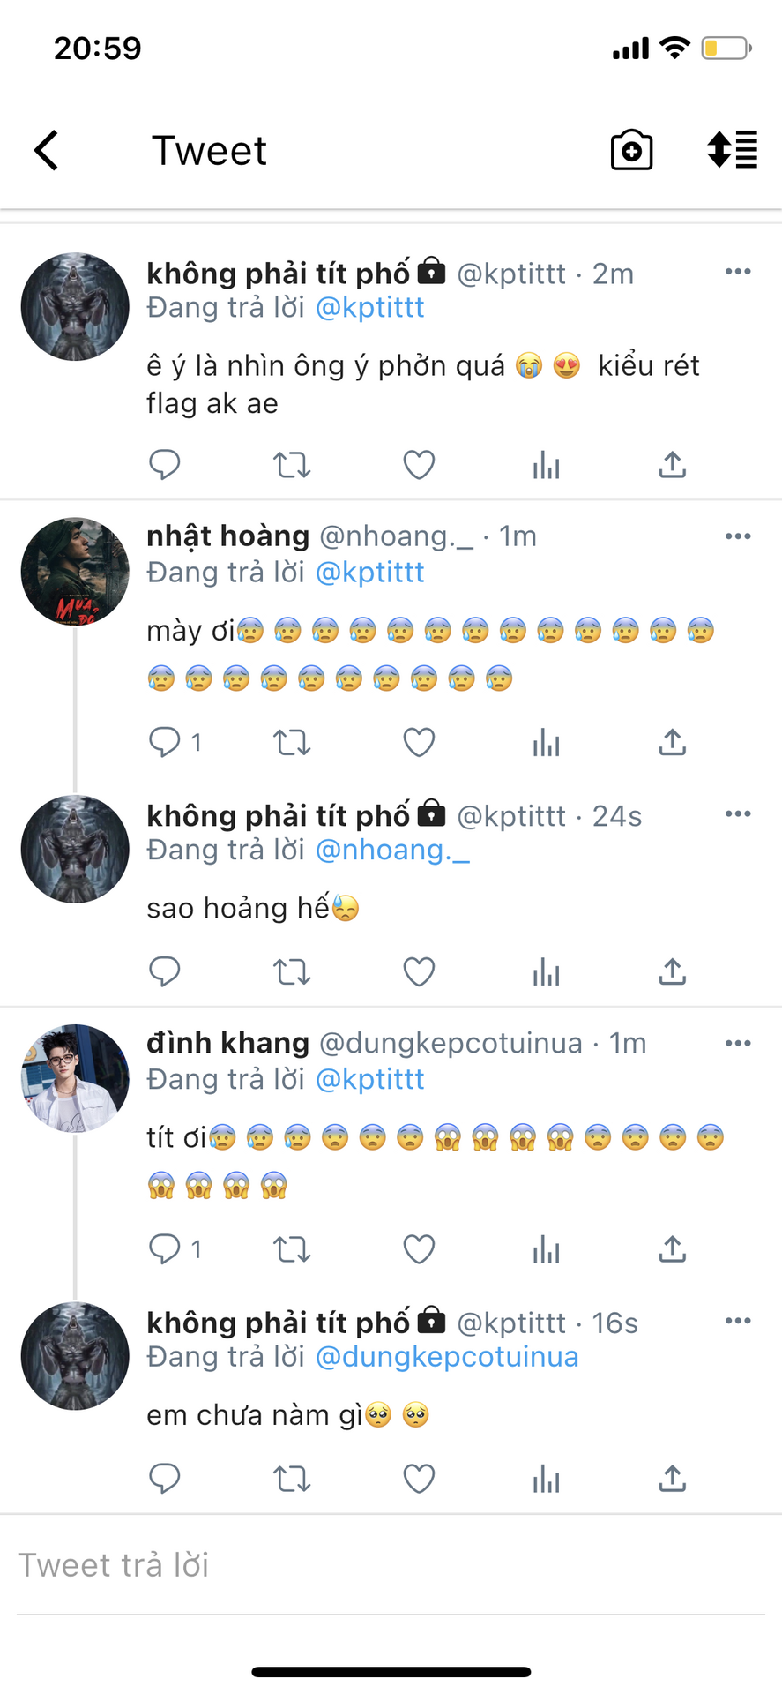View analytics for 'ê ý là nhìn' tweet

[x=546, y=464]
